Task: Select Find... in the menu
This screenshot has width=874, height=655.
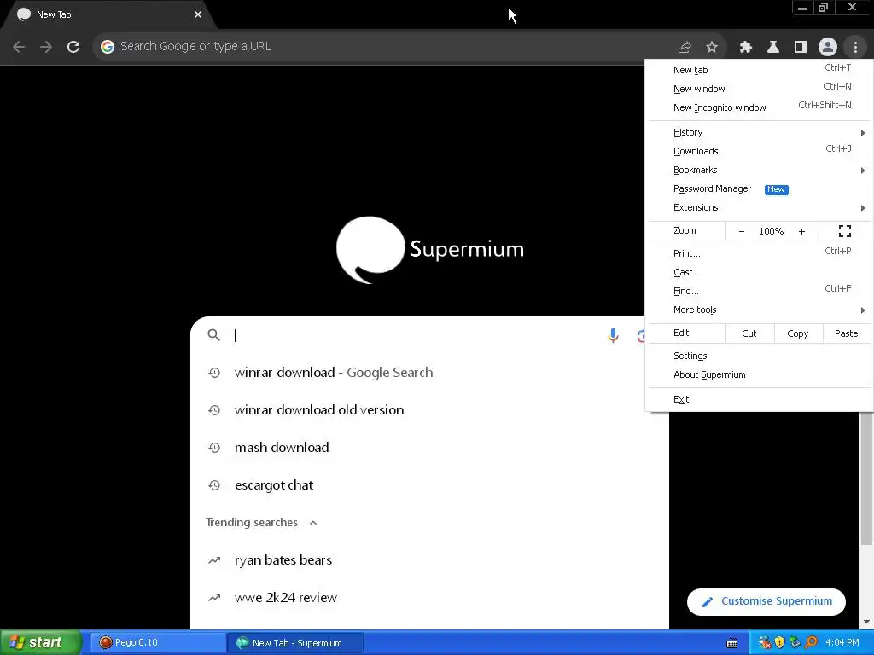Action: coord(759,292)
